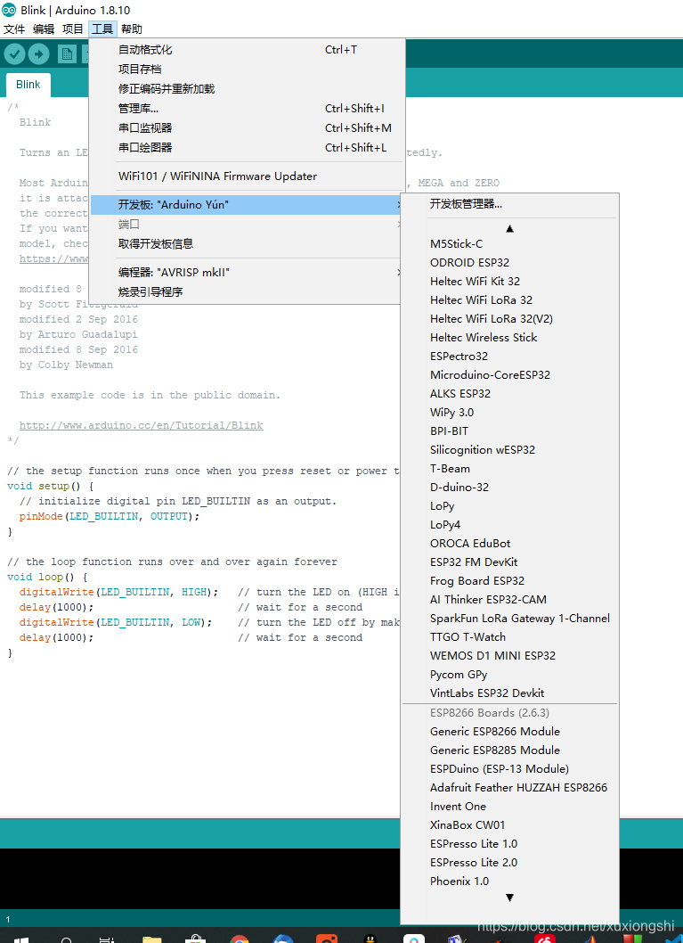
Task: Select Generic ESP8266 Module board
Action: point(510,732)
